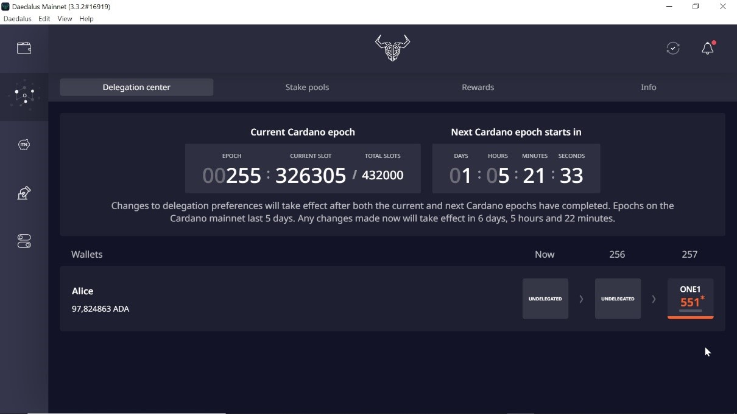Viewport: 737px width, 414px height.
Task: Click the current slot value 326305
Action: [311, 176]
